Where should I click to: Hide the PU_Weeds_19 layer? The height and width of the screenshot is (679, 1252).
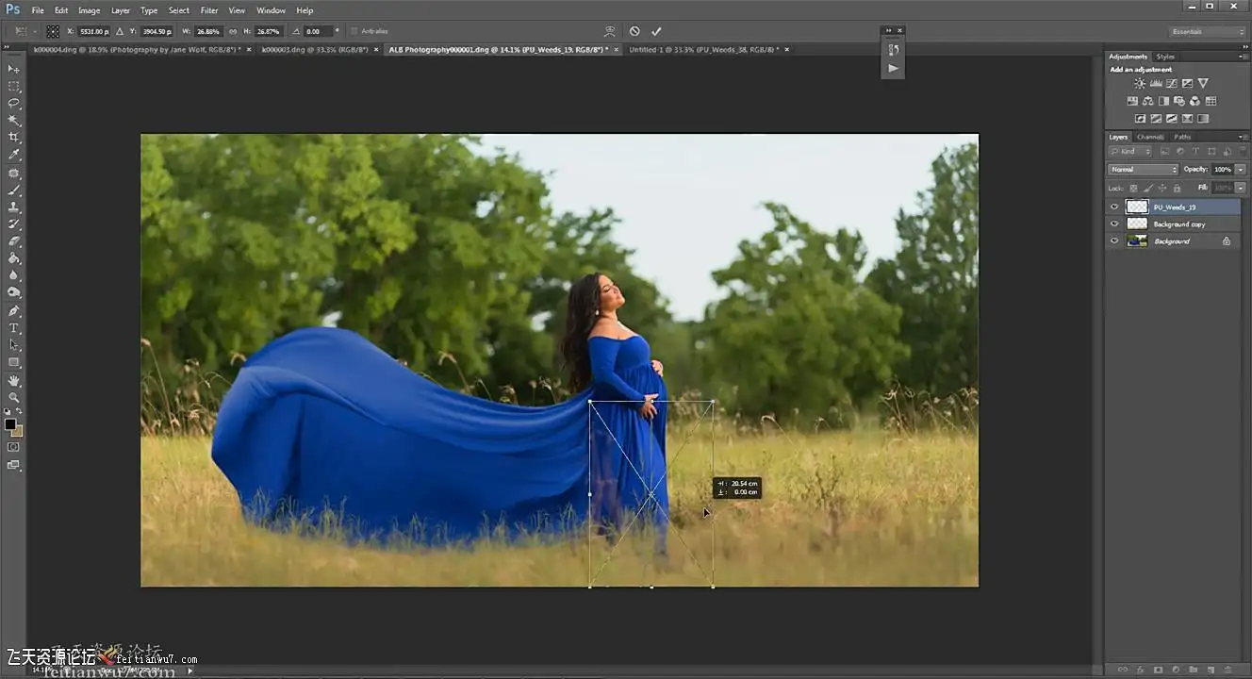coord(1114,207)
